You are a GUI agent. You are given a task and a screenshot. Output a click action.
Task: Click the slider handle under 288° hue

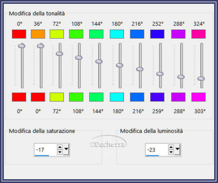click(x=181, y=77)
